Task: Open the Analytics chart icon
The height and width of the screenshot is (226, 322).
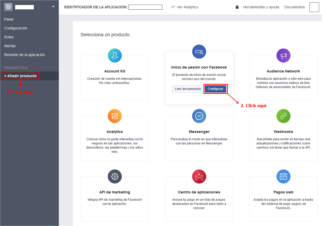Action: tap(115, 116)
